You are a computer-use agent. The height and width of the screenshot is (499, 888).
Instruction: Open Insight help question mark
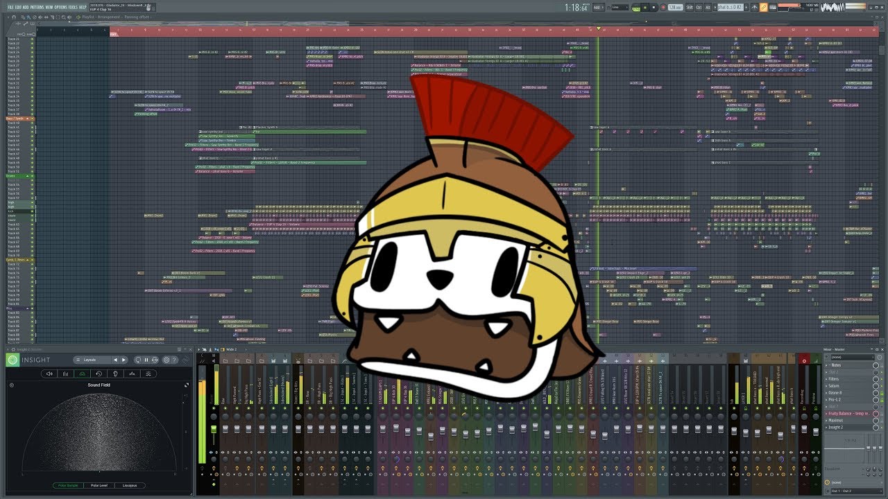[x=174, y=360]
